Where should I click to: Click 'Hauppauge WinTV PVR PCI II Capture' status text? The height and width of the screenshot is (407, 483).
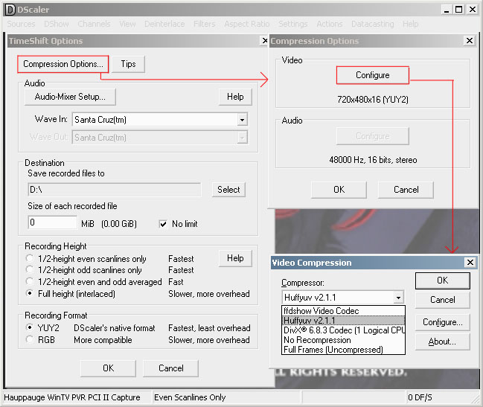72,397
